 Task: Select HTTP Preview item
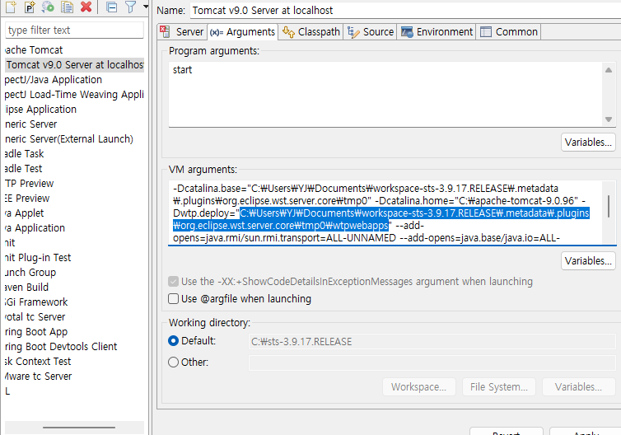click(30, 184)
